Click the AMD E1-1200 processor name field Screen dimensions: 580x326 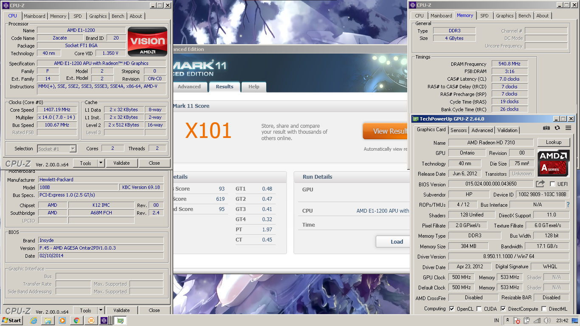[81, 30]
